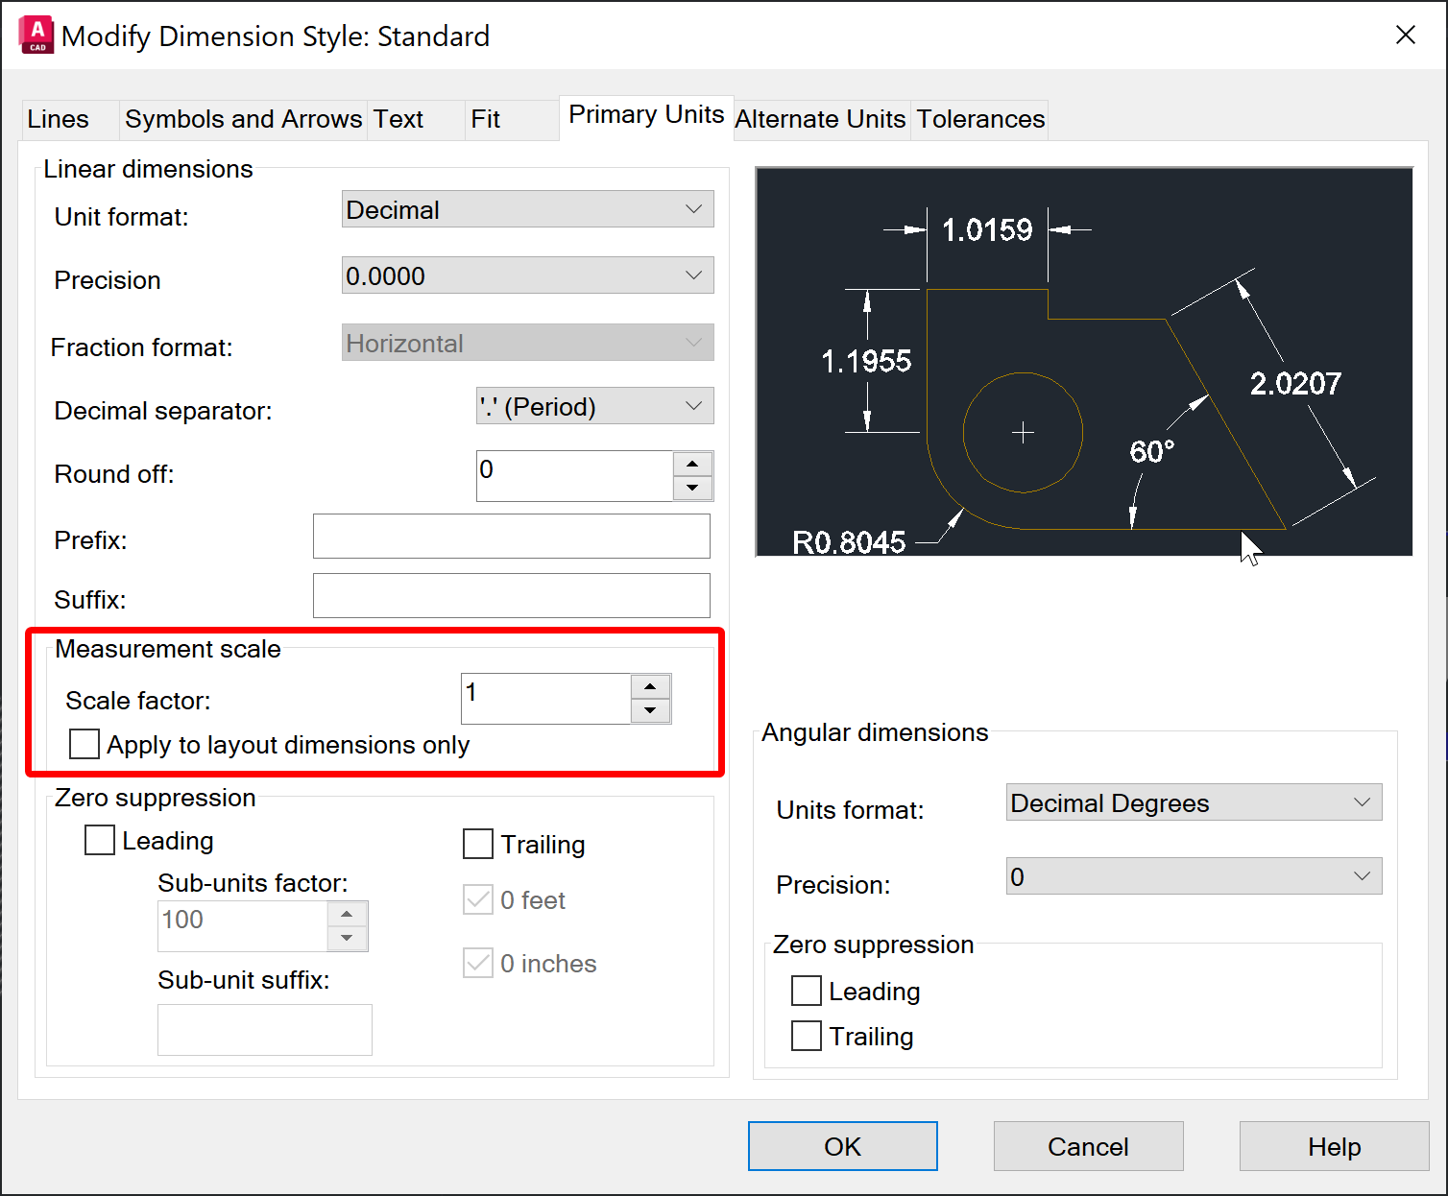The image size is (1448, 1196).
Task: Switch to the Alternate Units tab
Action: pos(820,119)
